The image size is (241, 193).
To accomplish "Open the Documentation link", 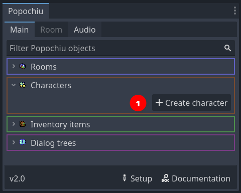I will click(196, 178).
